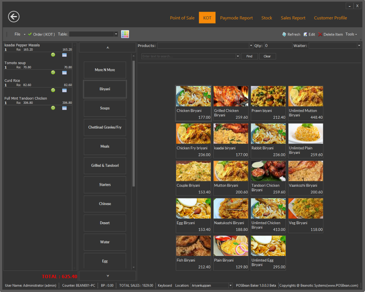Add Fish Biryani item
The image size is (365, 292).
point(193,253)
